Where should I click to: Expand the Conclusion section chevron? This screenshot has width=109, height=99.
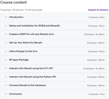6,94
